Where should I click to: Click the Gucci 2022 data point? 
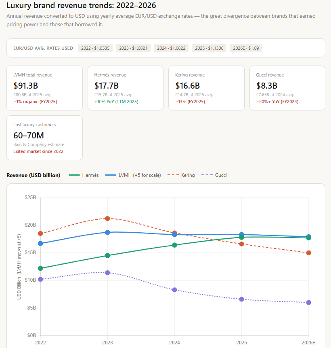tap(40, 279)
